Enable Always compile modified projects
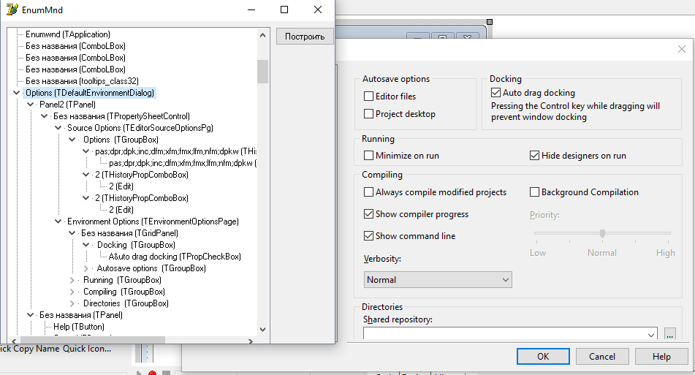 (x=368, y=192)
